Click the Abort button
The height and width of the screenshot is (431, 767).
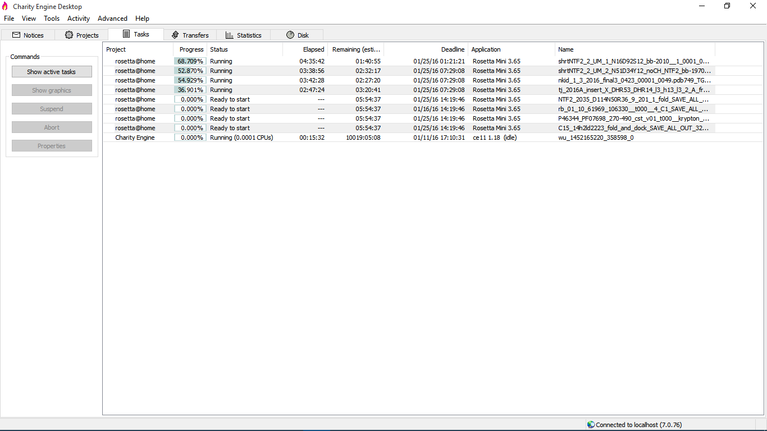coord(52,127)
